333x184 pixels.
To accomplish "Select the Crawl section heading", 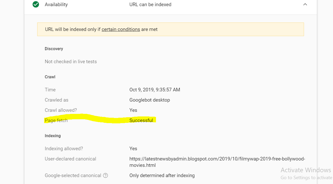I will tap(50, 77).
